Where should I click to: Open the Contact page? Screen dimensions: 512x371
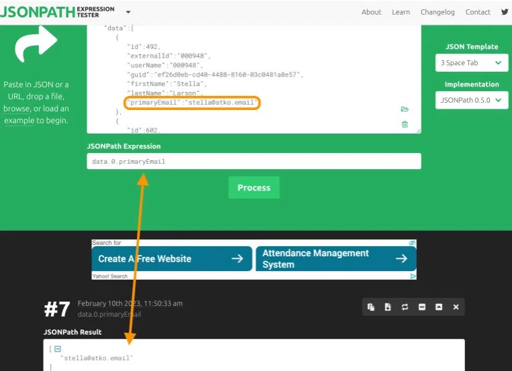[478, 12]
